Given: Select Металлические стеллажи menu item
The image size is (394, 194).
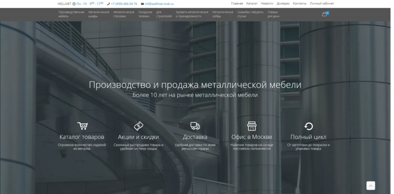Looking at the screenshot, I should [x=124, y=14].
